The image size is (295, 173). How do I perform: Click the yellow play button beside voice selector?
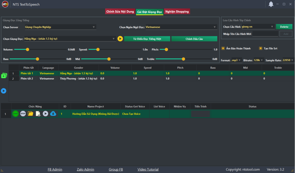click(120, 39)
